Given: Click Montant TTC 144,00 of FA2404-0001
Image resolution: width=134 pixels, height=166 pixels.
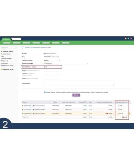Looking at the screenshot, I should 85,106.
